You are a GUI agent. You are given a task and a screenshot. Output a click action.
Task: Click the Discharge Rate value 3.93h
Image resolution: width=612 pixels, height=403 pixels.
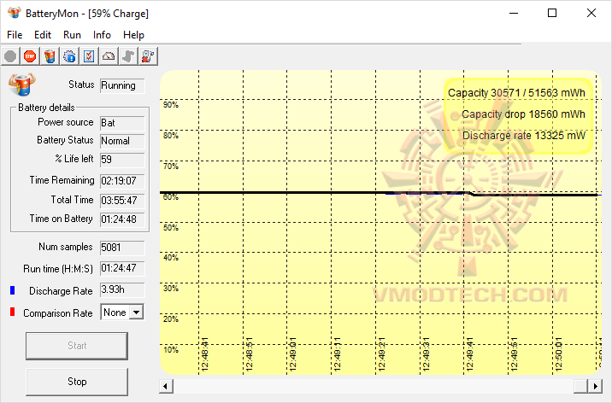[x=122, y=290]
